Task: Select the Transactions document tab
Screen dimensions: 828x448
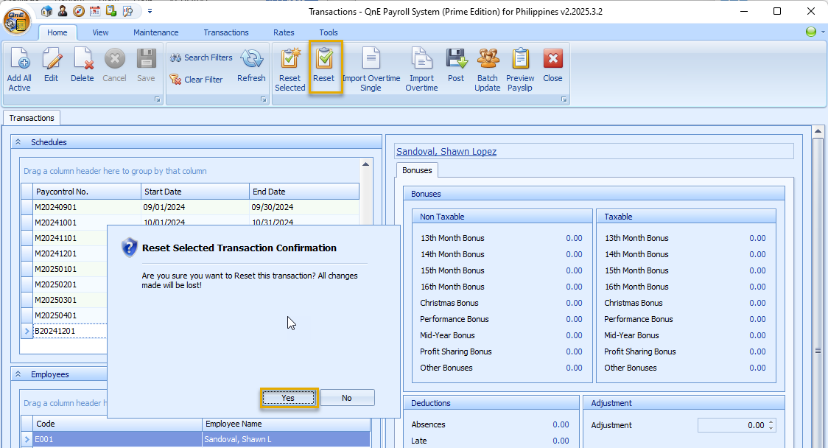Action: coord(32,118)
